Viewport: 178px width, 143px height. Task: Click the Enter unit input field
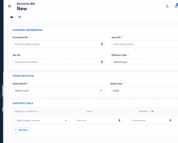click(x=99, y=120)
